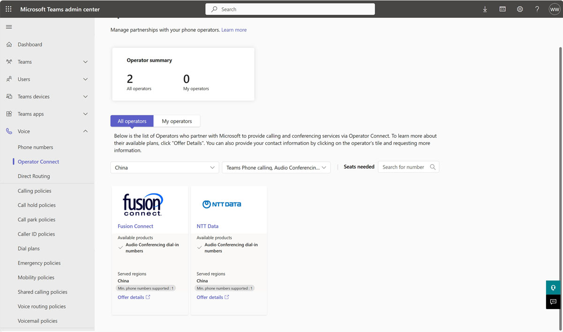Screen dimensions: 563x332
Task: Open the Fusion Connect operator name link
Action: click(x=136, y=226)
